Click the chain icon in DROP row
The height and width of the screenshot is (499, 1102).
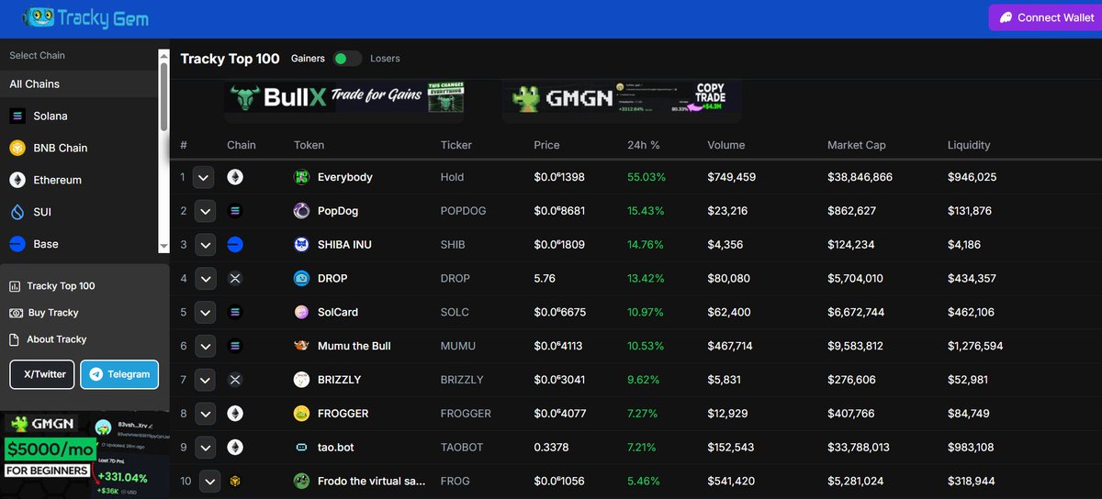(235, 278)
